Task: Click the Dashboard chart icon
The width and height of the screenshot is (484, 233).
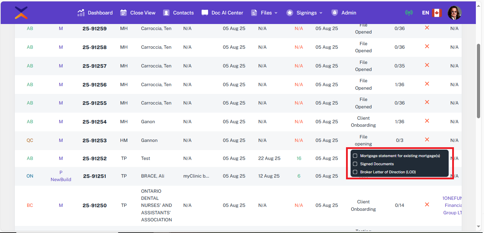Action: [81, 13]
